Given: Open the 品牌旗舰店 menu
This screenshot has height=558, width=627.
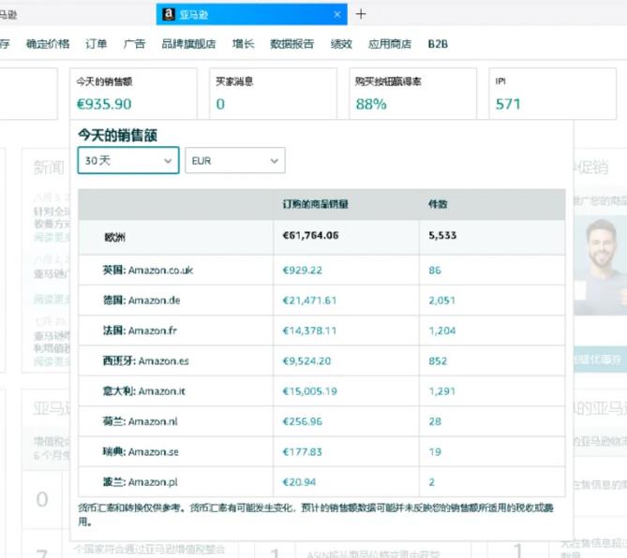Looking at the screenshot, I should (188, 44).
